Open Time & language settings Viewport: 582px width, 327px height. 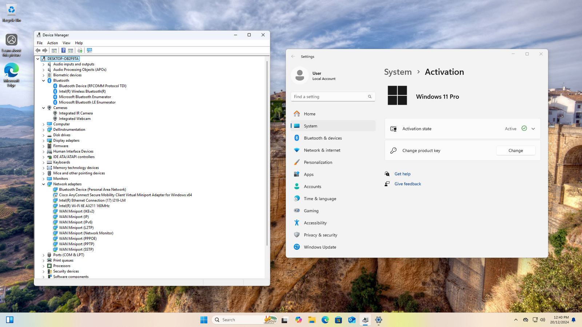click(333, 199)
